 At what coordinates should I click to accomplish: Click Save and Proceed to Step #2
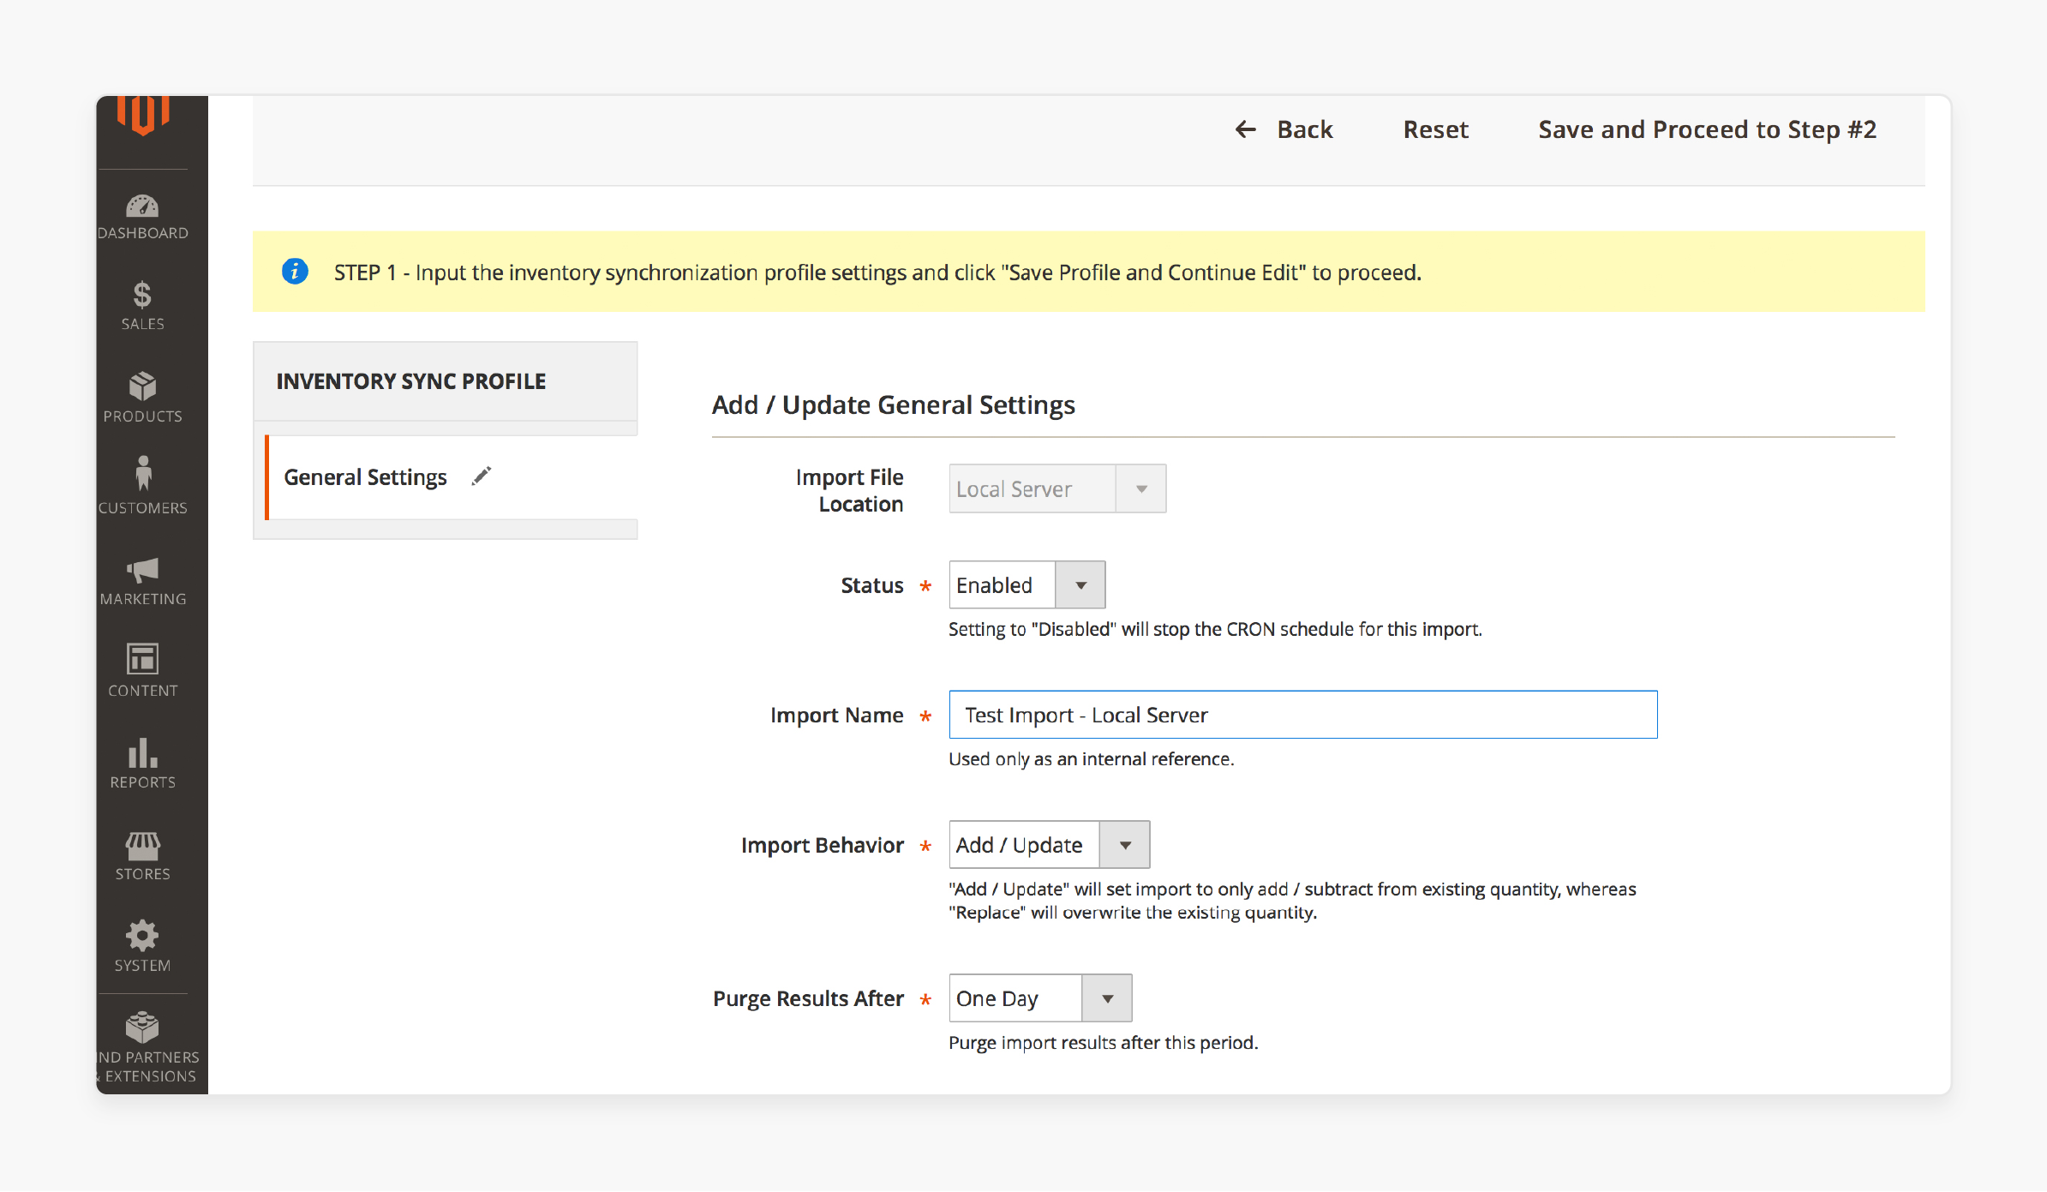[1707, 129]
